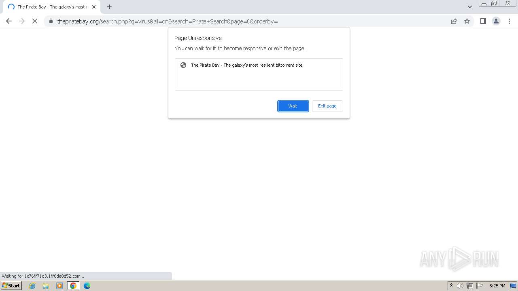The height and width of the screenshot is (291, 518).
Task: Show hidden system tray icons
Action: (451, 286)
